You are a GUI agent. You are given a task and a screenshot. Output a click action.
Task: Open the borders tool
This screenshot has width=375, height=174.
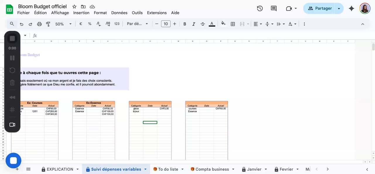233,24
